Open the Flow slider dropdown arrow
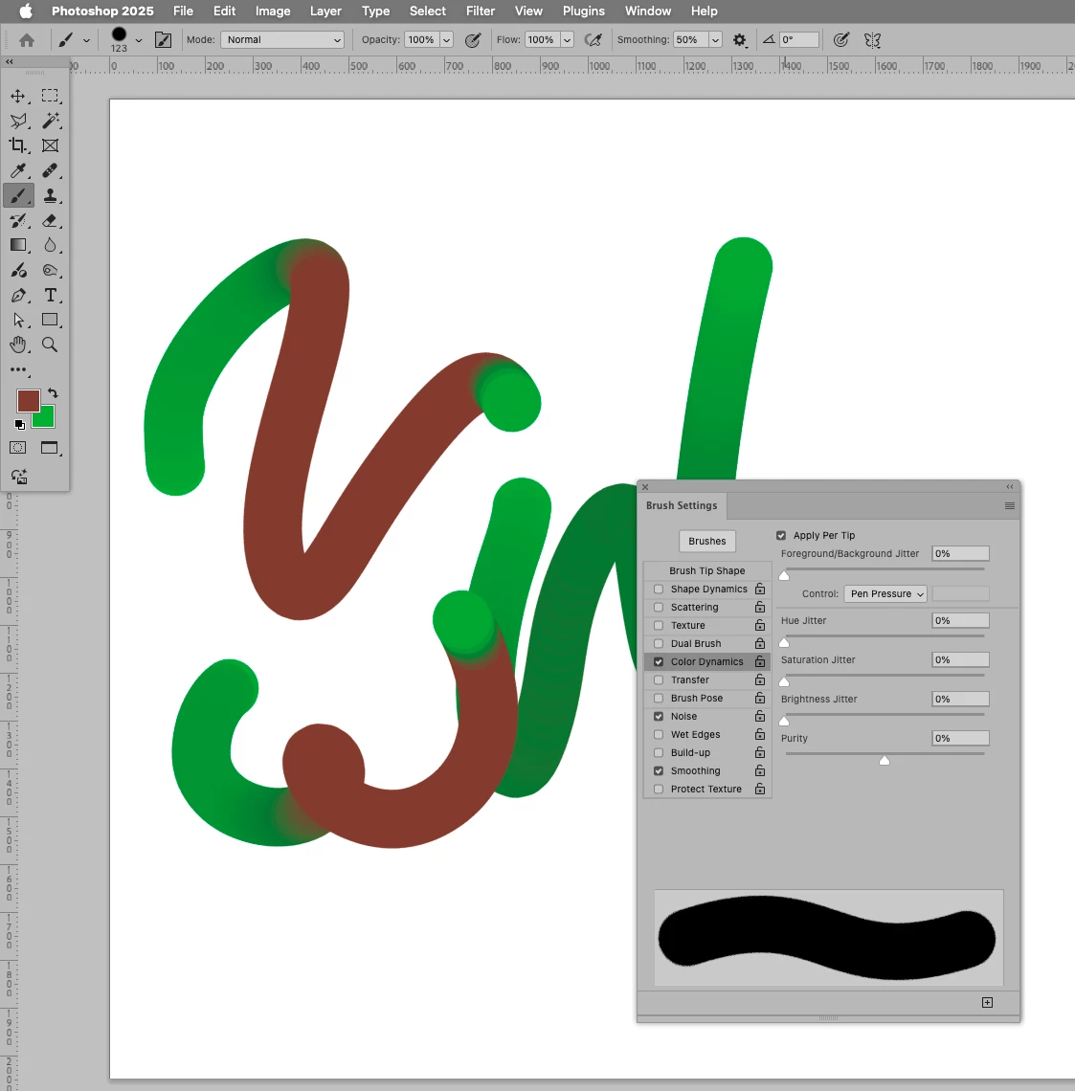 [x=567, y=39]
